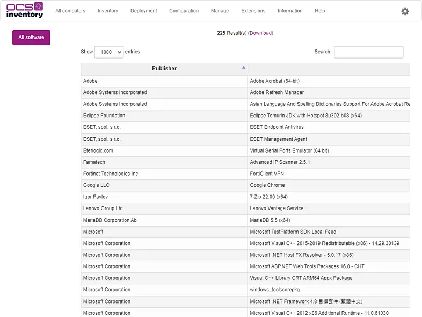Select Famatech publisher cell
The width and height of the screenshot is (422, 317).
(164, 162)
